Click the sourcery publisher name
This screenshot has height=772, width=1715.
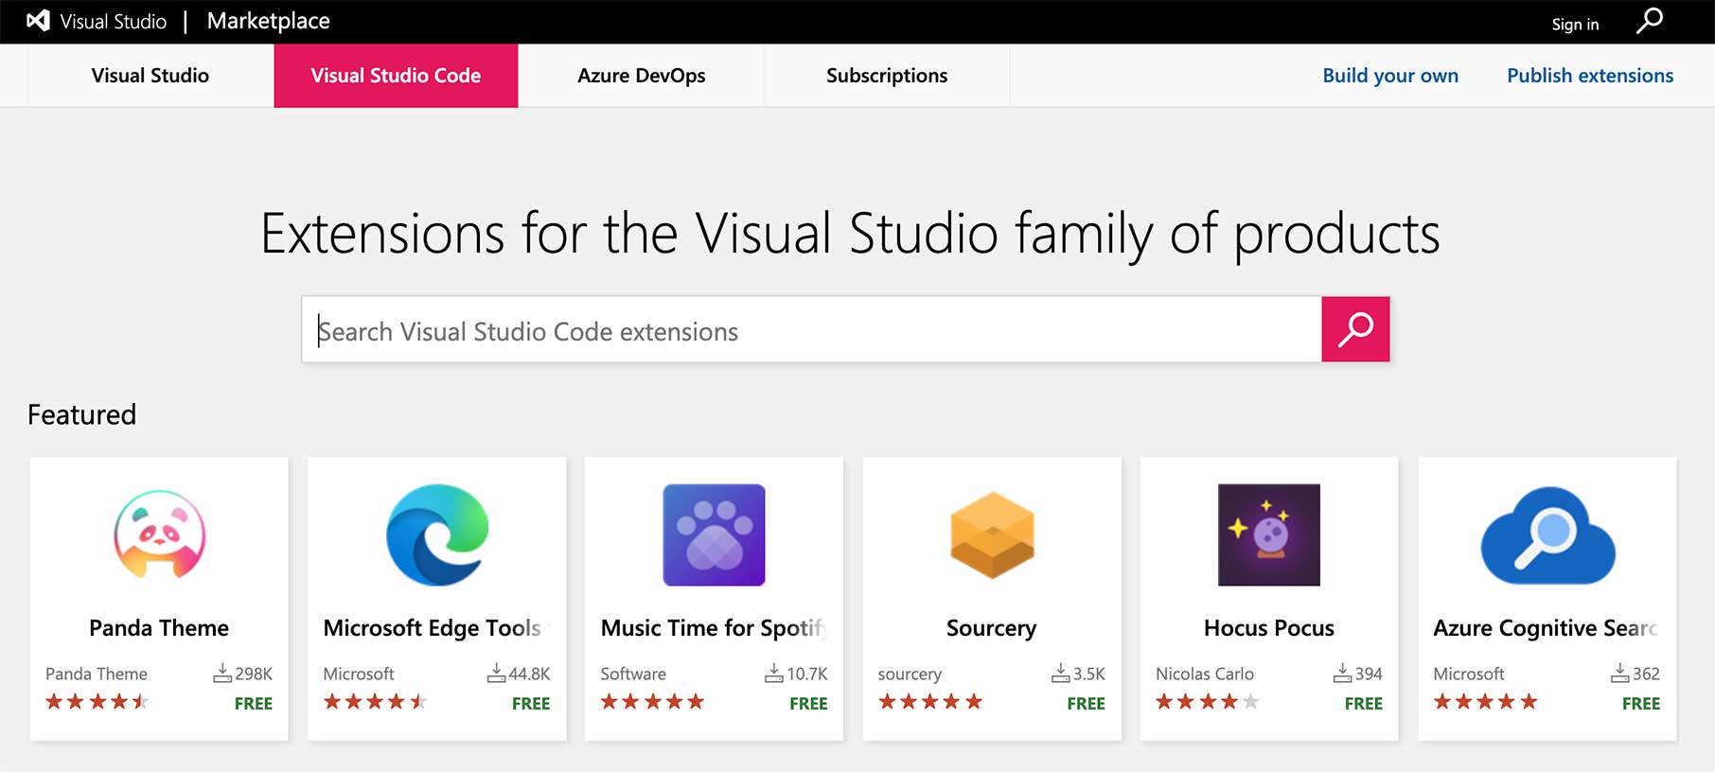(x=910, y=675)
